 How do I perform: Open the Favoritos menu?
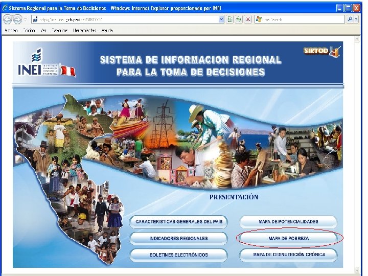pos(60,30)
